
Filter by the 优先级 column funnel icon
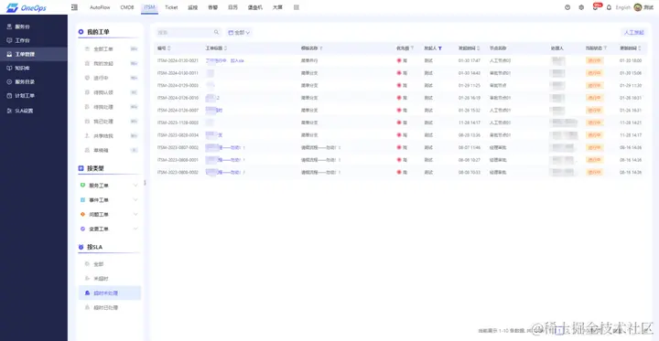412,48
